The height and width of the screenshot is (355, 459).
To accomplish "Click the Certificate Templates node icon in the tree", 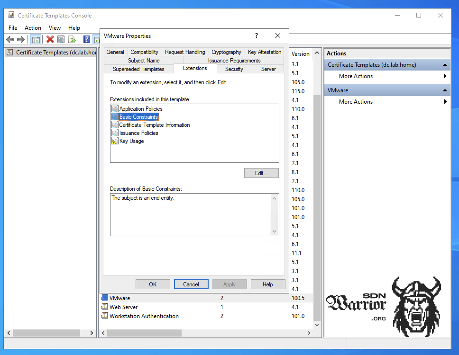I will click(10, 52).
